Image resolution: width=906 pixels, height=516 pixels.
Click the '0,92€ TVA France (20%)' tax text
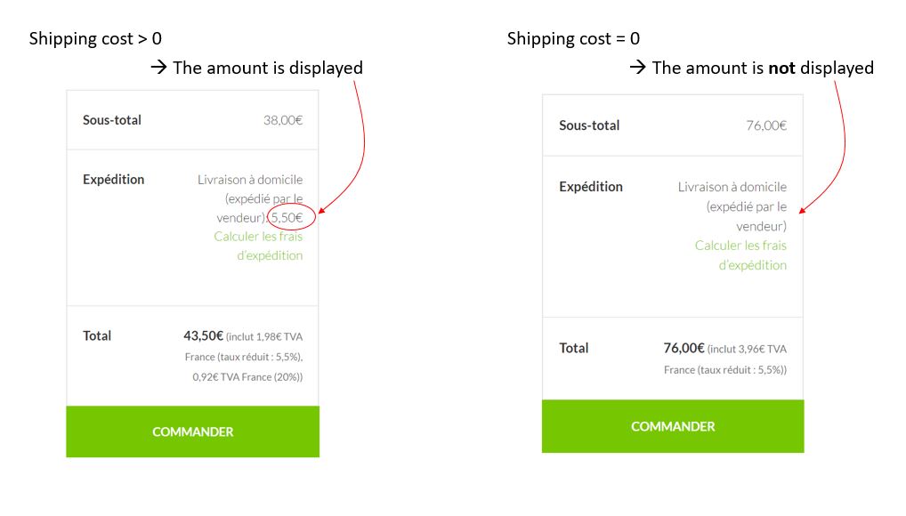click(x=247, y=377)
